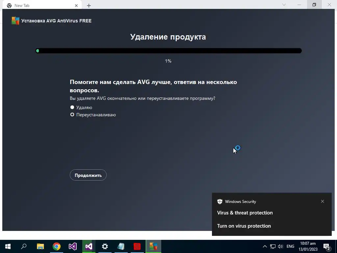Image resolution: width=337 pixels, height=253 pixels.
Task: Minimize the browser window
Action: point(299,5)
